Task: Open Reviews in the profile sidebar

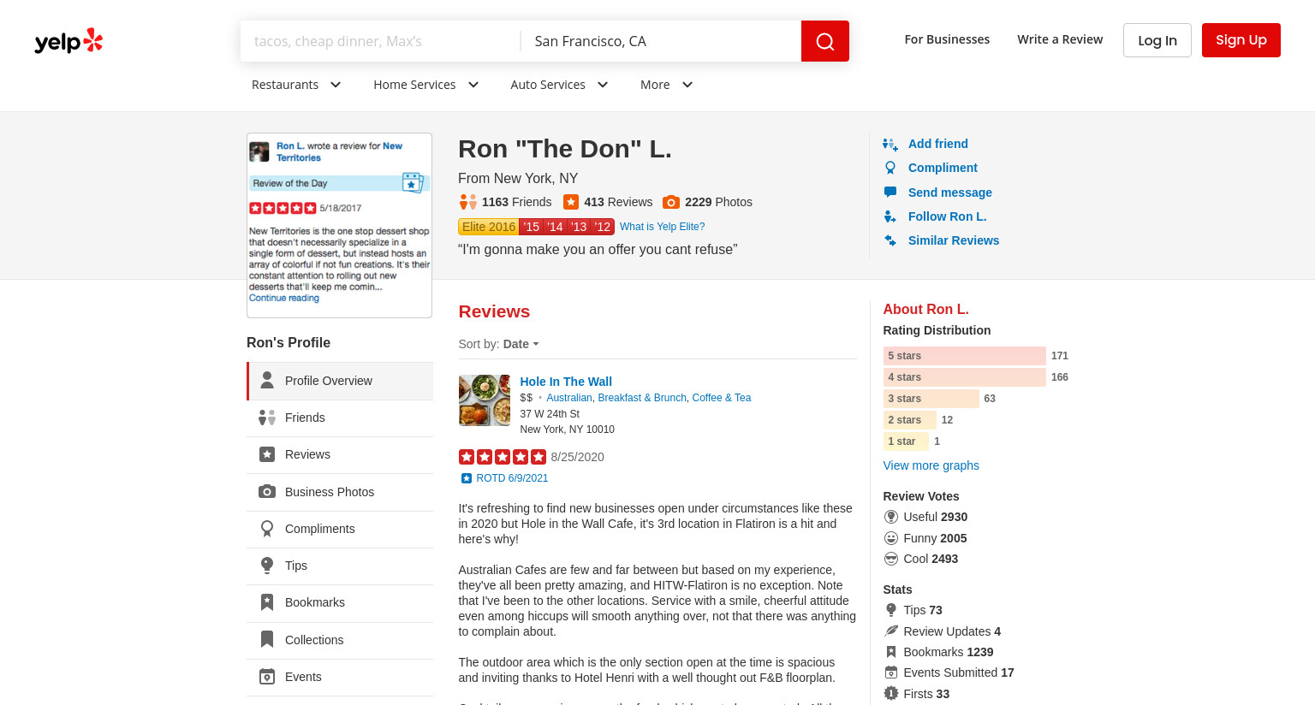Action: coord(340,454)
